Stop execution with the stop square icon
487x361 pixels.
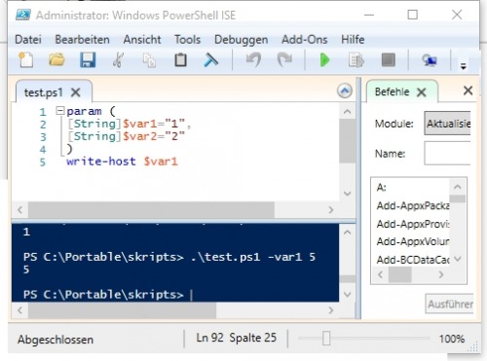[x=388, y=60]
